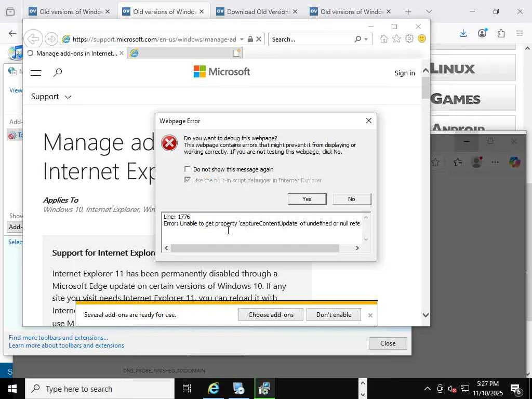Screen dimensions: 532x399
Task: Click the Linux category banner
Action: [473, 68]
